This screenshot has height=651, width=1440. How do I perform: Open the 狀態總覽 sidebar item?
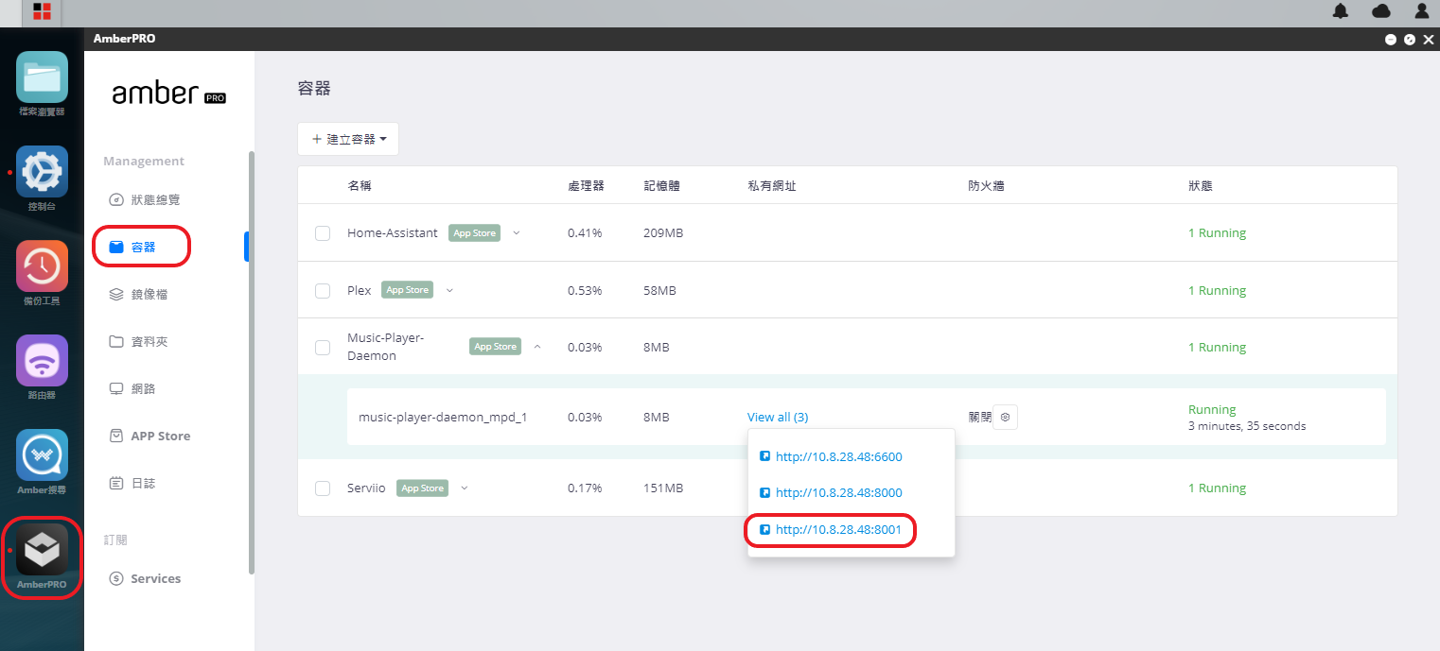(145, 200)
